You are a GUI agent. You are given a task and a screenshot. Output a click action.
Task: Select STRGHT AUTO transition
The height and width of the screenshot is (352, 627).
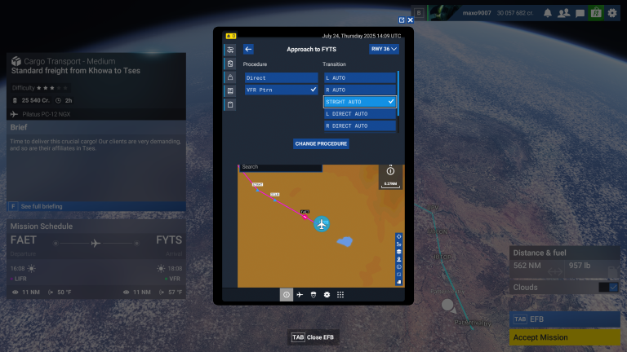(x=360, y=102)
